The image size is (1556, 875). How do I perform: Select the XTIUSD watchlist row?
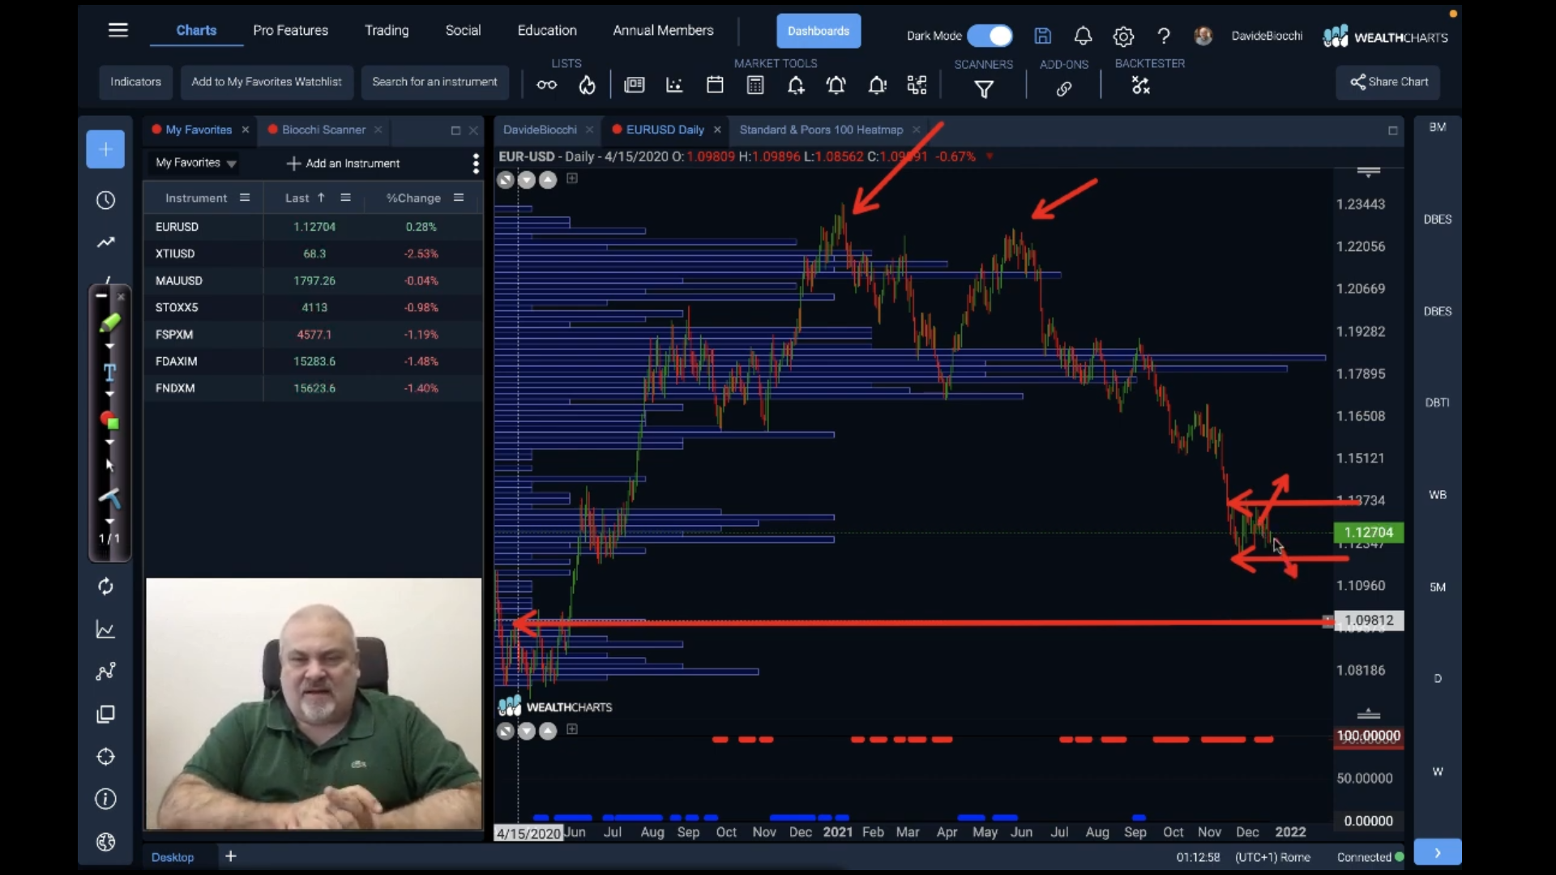click(313, 254)
